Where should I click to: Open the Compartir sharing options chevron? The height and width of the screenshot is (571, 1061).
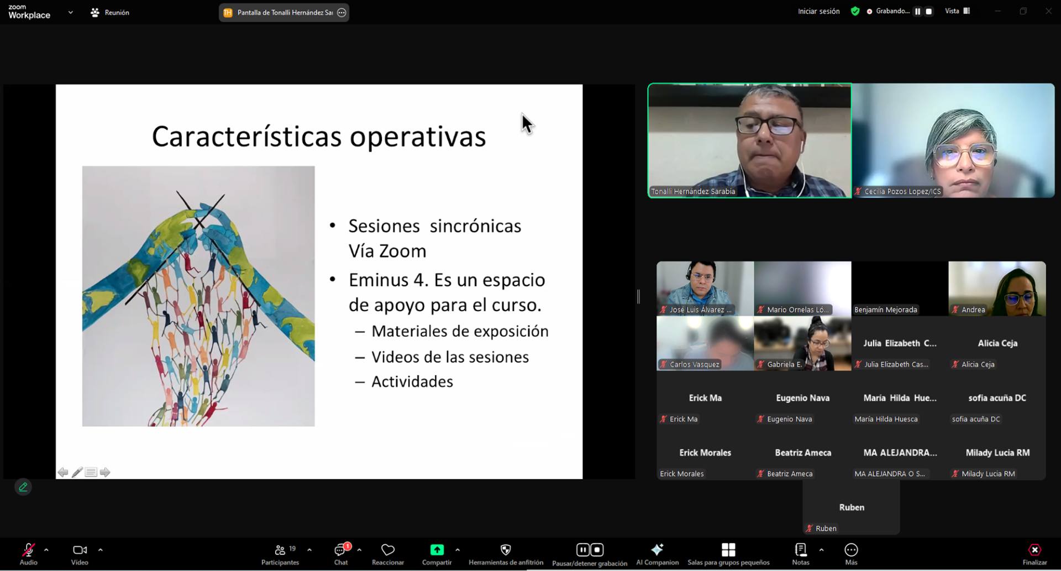(x=458, y=550)
